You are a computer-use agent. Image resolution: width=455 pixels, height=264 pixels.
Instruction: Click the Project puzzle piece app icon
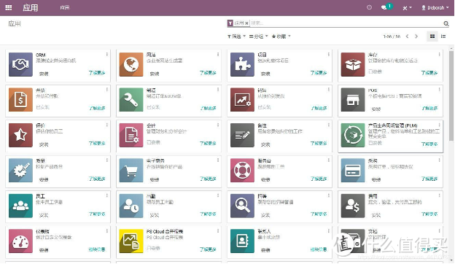pyautogui.click(x=242, y=64)
